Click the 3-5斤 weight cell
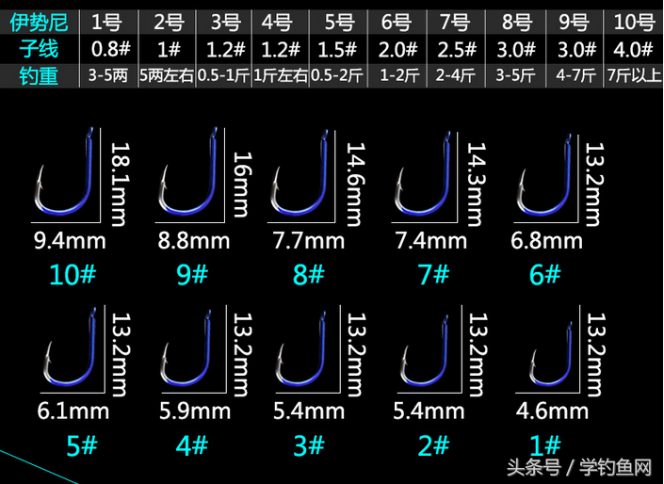This screenshot has width=664, height=484. point(515,76)
